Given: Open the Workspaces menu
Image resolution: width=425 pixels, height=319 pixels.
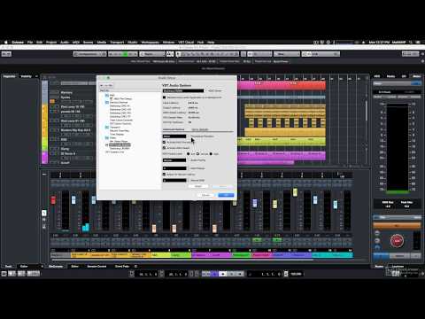Looking at the screenshot, I should (151, 43).
